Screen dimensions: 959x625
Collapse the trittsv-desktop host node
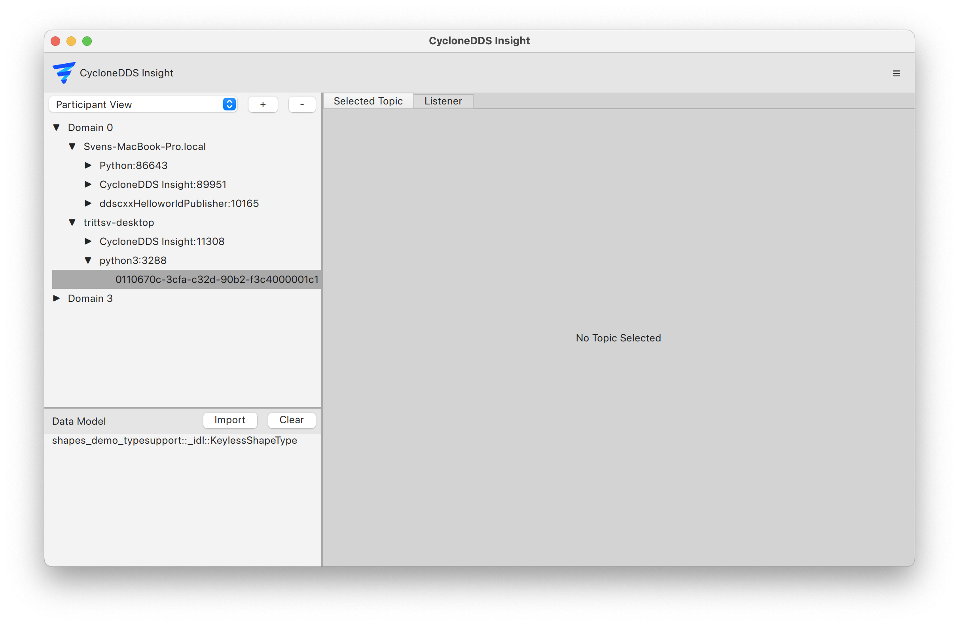[72, 222]
